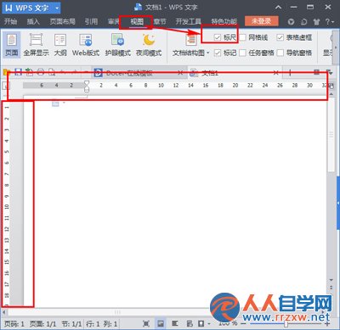Turn on 护眼模式 eye protection mode
The width and height of the screenshot is (340, 330).
pyautogui.click(x=117, y=45)
